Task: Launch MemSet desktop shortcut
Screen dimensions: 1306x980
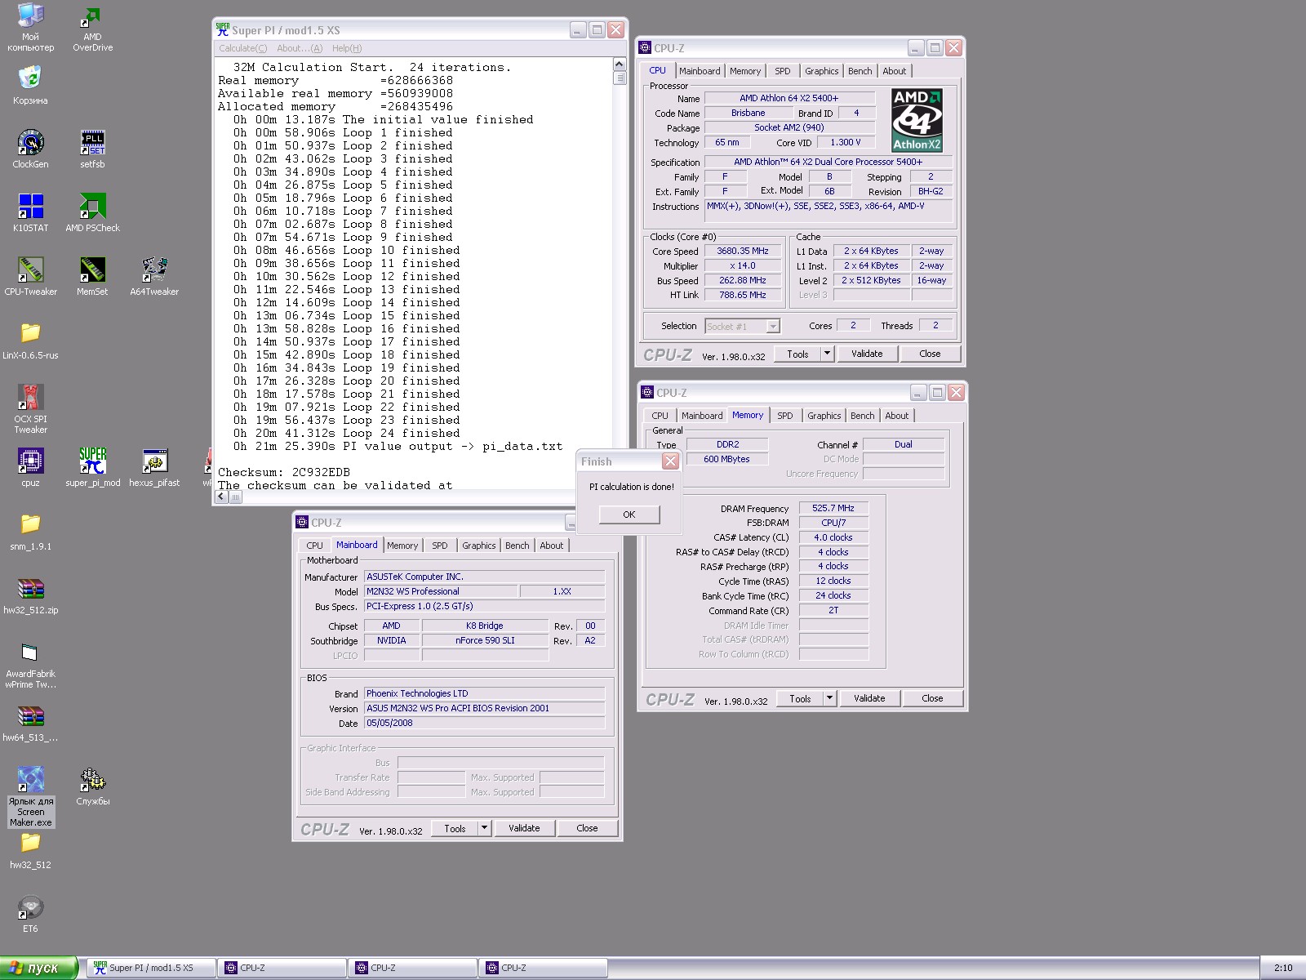Action: tap(92, 277)
